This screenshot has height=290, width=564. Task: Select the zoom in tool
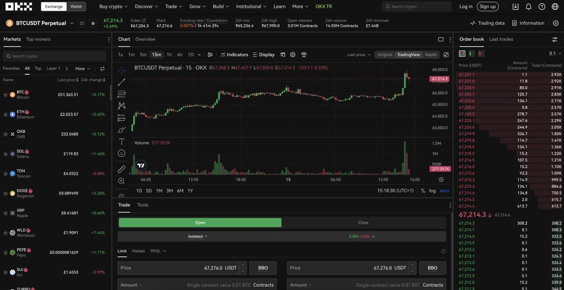click(x=122, y=181)
